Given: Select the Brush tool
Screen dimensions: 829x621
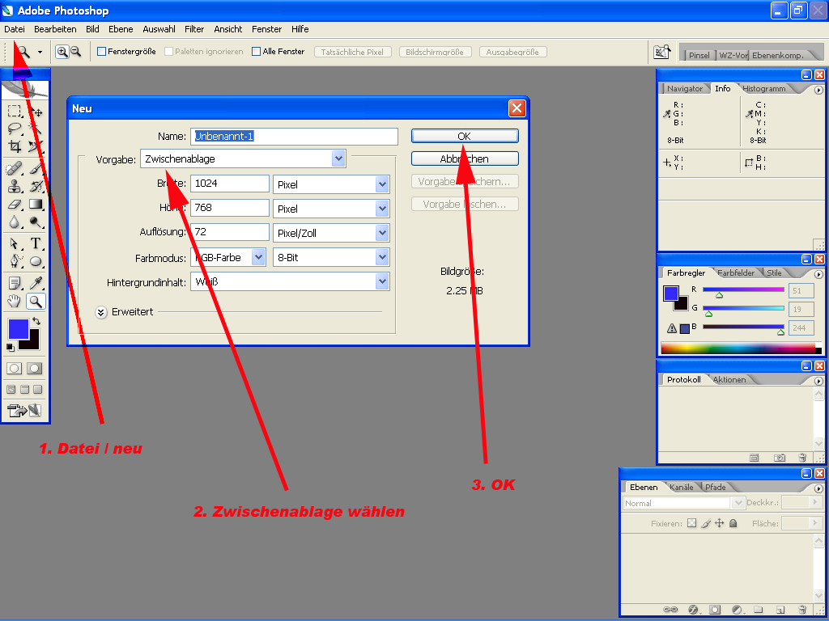Looking at the screenshot, I should (36, 168).
